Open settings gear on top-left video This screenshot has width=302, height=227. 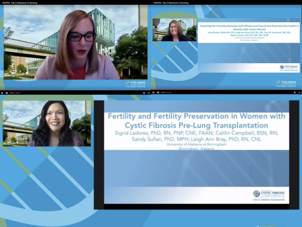tap(144, 93)
